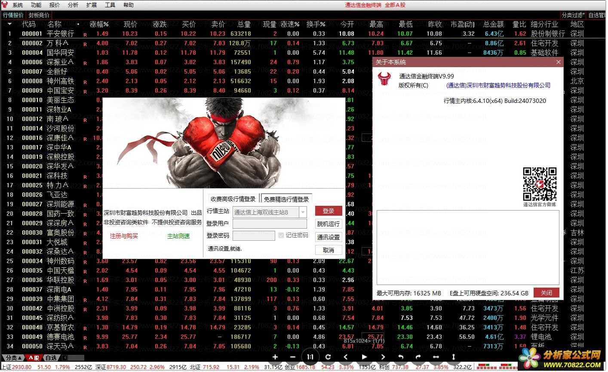Click the R marker beside 万科A
Screen dimensions: 608x372
[85, 44]
